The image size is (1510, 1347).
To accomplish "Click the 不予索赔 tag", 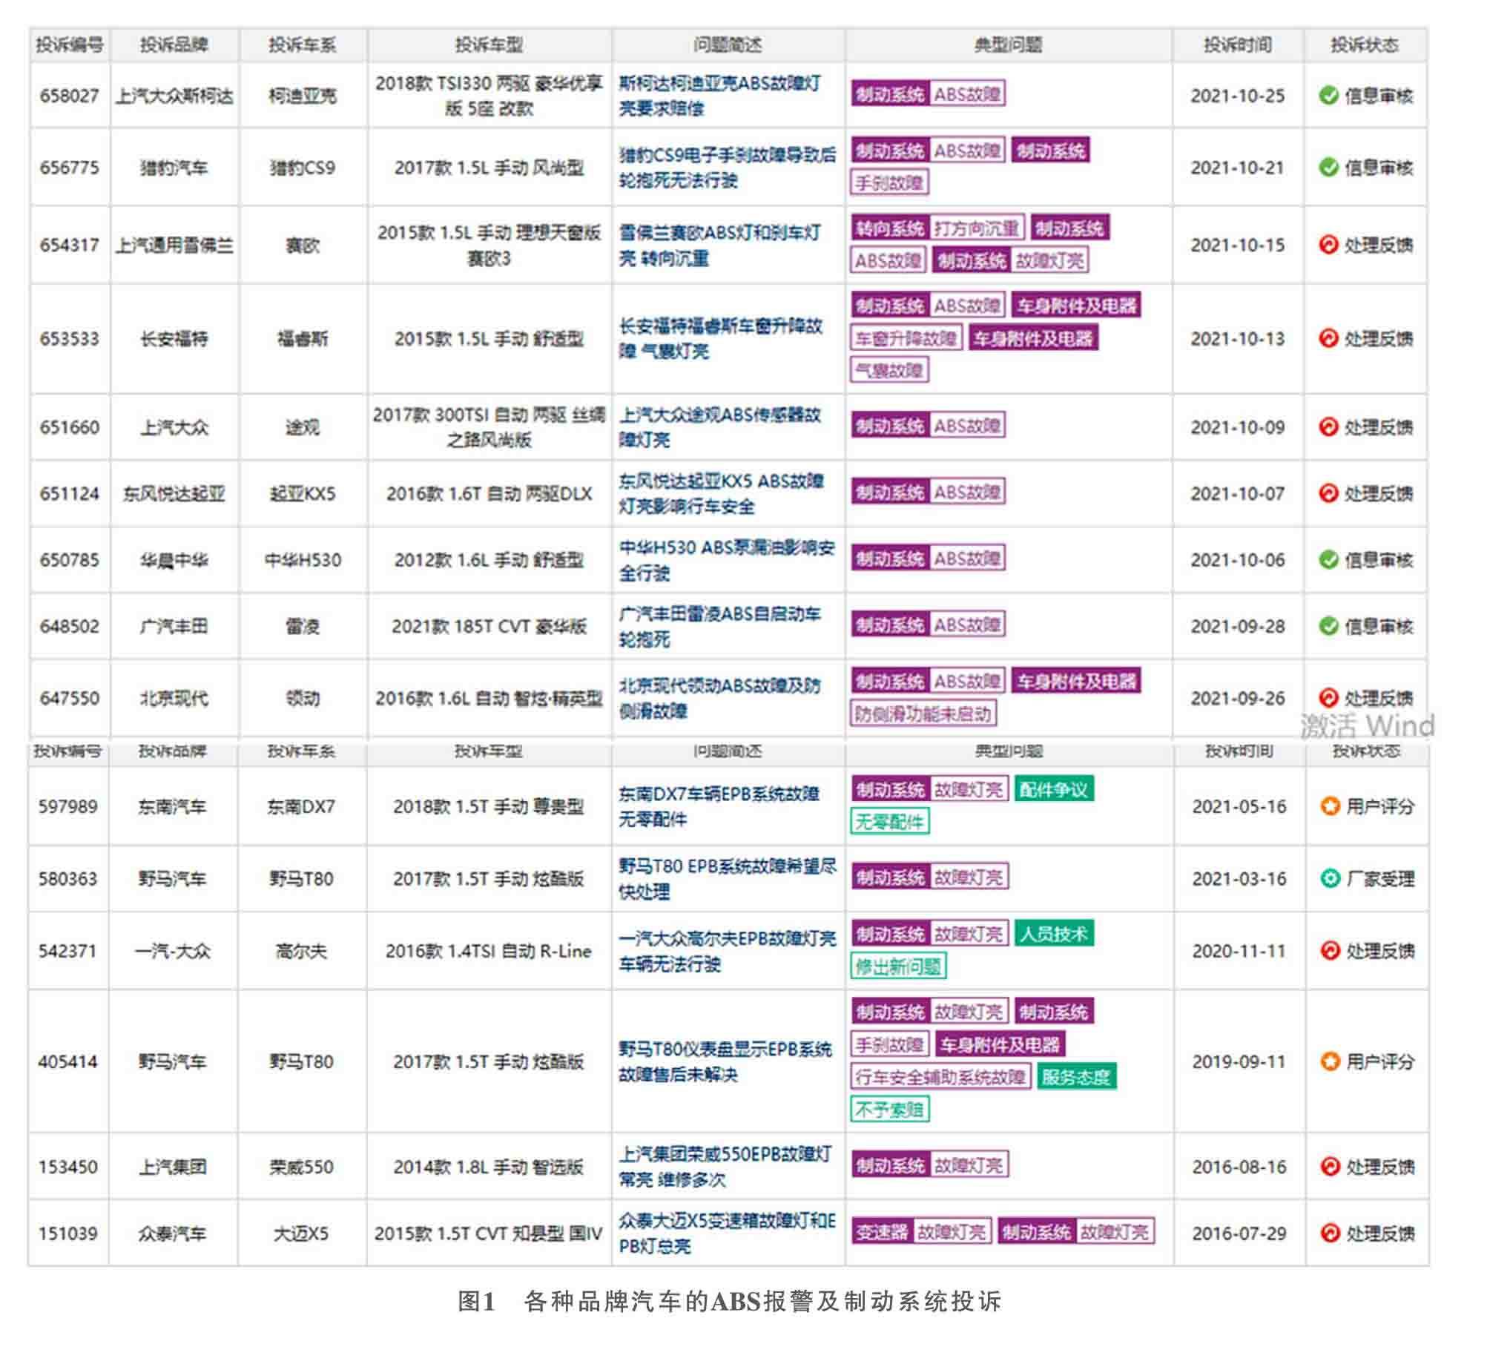I will (889, 1110).
